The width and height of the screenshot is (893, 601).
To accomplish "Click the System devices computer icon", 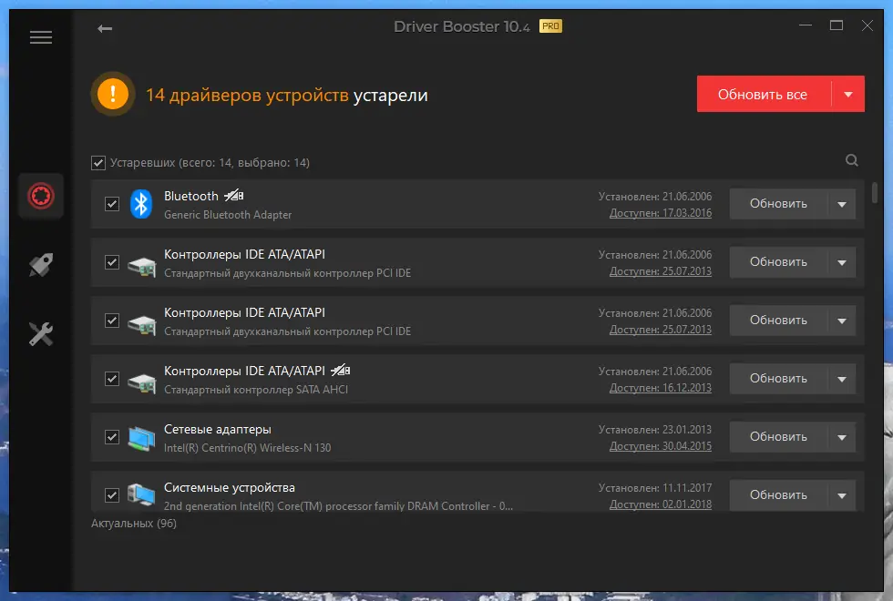I will [141, 494].
